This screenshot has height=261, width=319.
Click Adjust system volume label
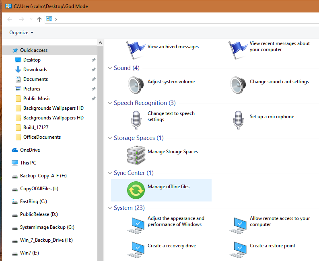click(171, 82)
